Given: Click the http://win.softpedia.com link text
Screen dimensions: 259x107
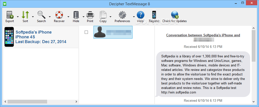Looking at the screenshot, I should coord(179,92).
